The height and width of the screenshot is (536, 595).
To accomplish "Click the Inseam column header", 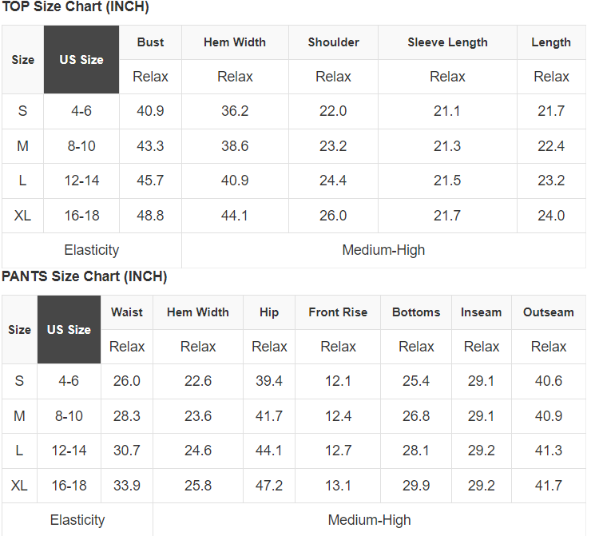I will tap(481, 312).
